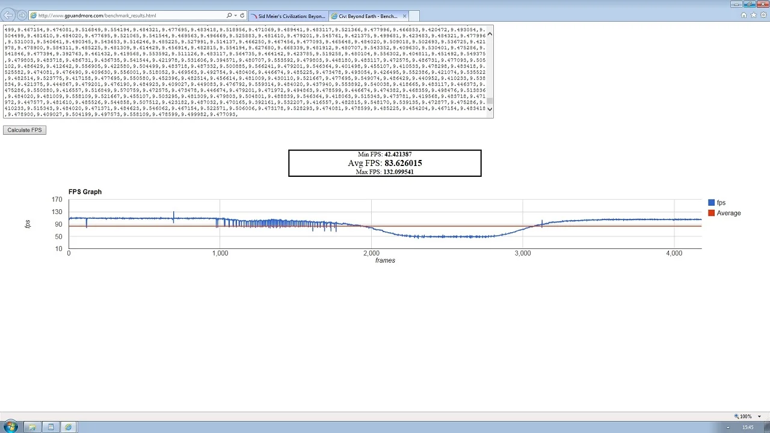Expand the zoom level dropdown arrow
Viewport: 770px width, 433px height.
click(x=759, y=416)
